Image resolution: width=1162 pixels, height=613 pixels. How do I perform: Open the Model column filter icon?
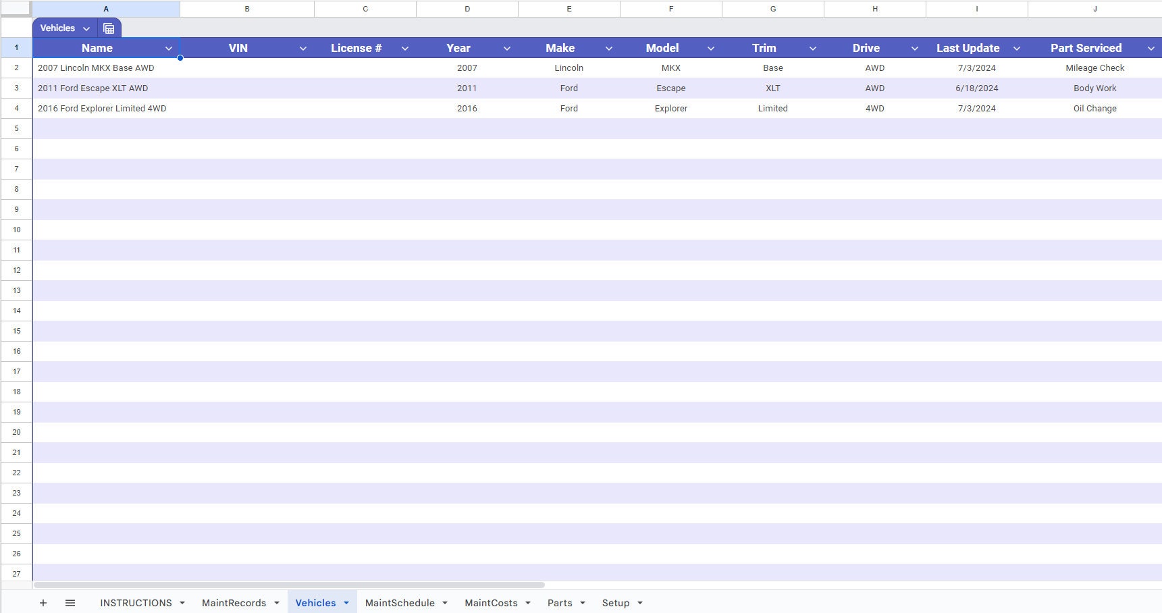click(710, 48)
